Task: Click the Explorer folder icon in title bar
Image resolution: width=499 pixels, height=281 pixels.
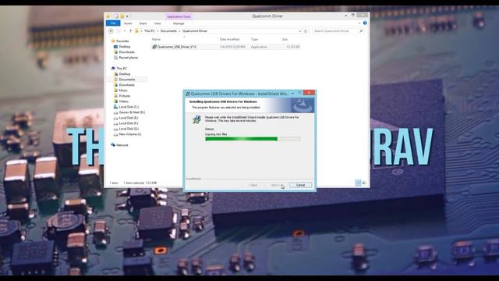Action: pos(108,16)
